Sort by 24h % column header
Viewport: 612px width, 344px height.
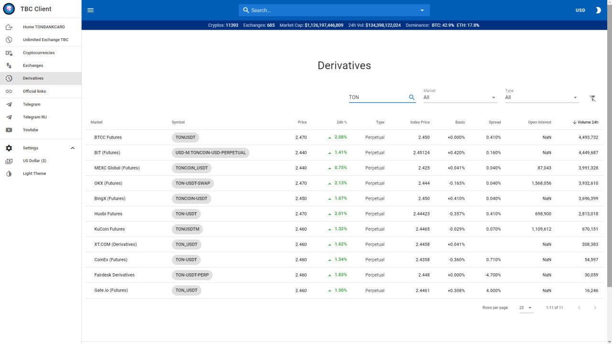pos(342,122)
